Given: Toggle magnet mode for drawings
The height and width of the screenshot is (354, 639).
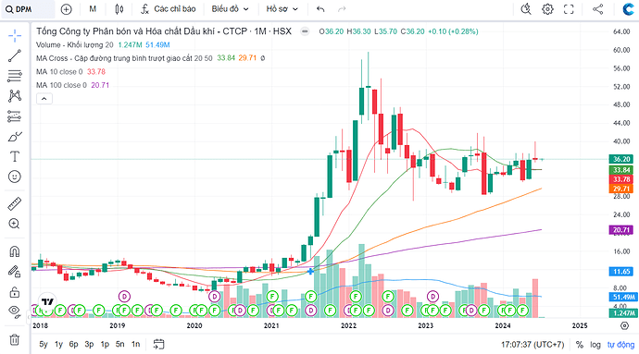Looking at the screenshot, I should pyautogui.click(x=15, y=251).
